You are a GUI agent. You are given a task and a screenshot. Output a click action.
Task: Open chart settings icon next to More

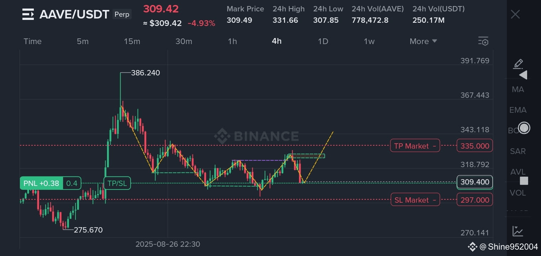click(x=483, y=41)
